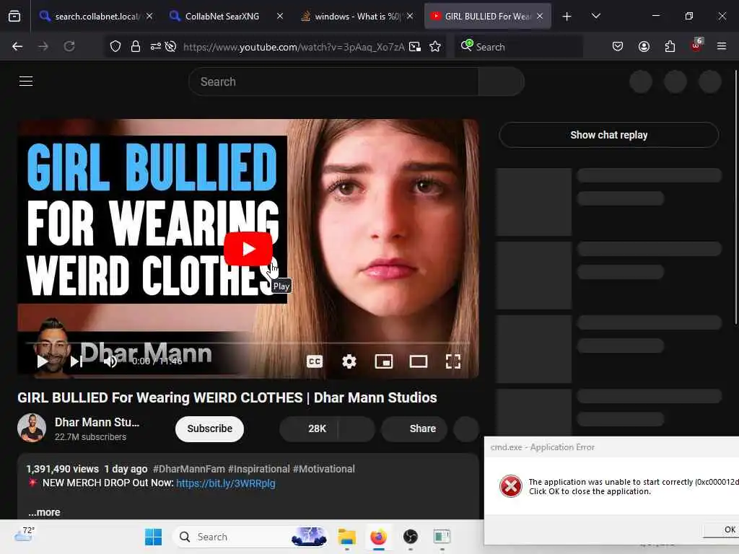Bookmark this page with the star
The image size is (739, 554).
tap(435, 46)
